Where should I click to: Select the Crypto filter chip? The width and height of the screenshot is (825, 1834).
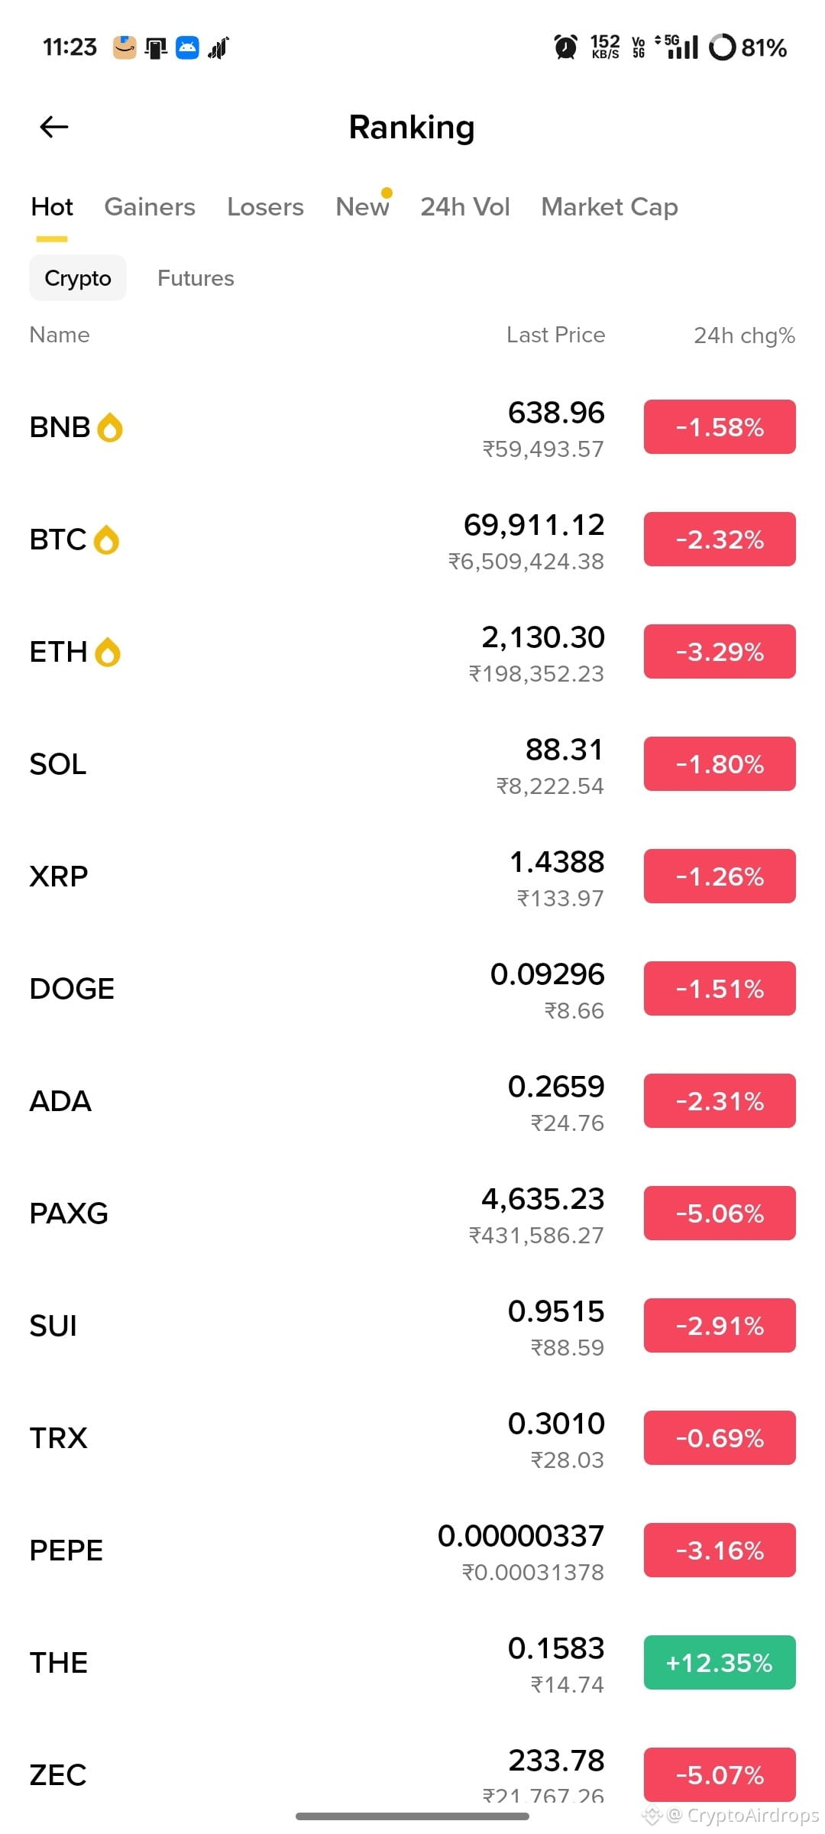pos(78,278)
